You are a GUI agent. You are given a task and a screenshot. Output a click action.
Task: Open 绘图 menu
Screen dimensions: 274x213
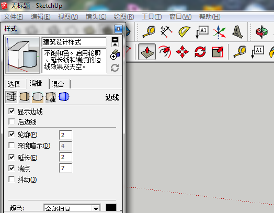click(x=124, y=17)
